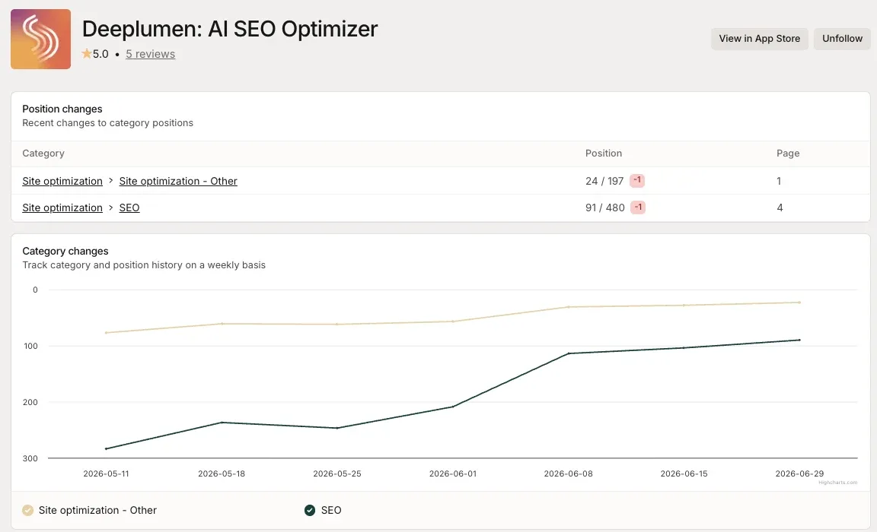The image size is (877, 532).
Task: Click the Deeplumen: AI SEO Optimizer title
Action: pos(230,29)
